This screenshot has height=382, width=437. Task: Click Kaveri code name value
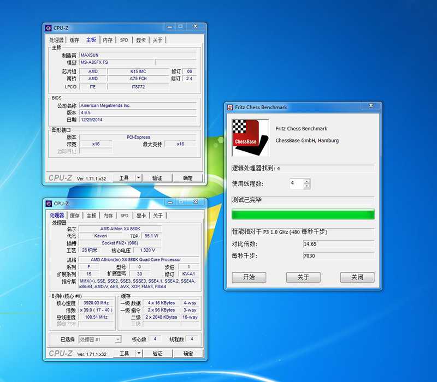coord(101,236)
